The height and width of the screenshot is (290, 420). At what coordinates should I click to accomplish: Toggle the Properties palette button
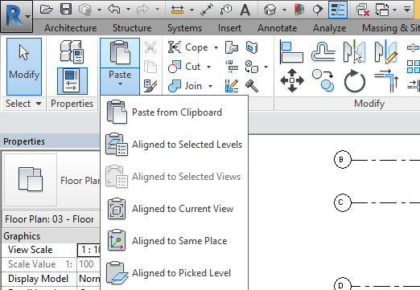click(x=72, y=81)
